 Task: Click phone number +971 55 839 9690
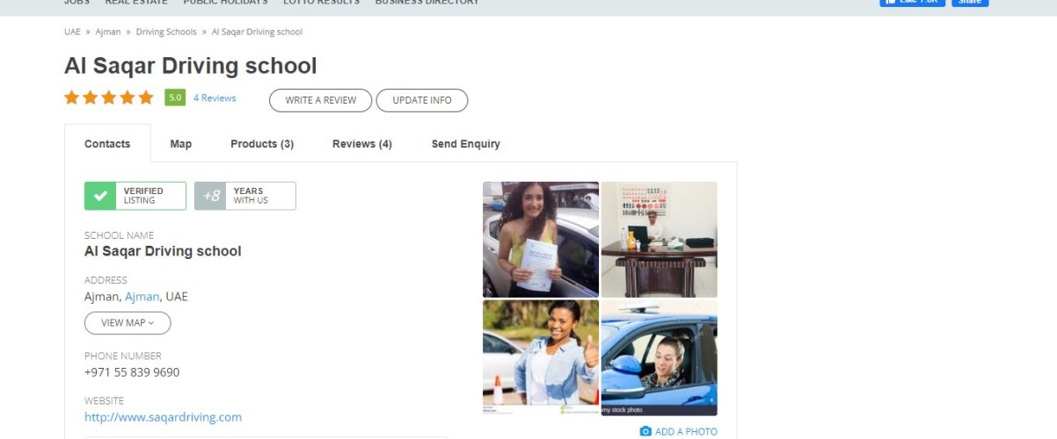pyautogui.click(x=132, y=372)
